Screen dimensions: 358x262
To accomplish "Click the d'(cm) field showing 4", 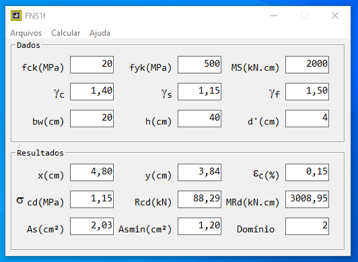I will 307,119.
